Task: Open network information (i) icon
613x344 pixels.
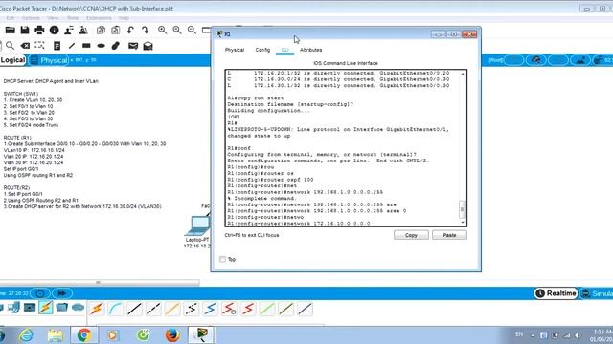Action: coord(55,30)
